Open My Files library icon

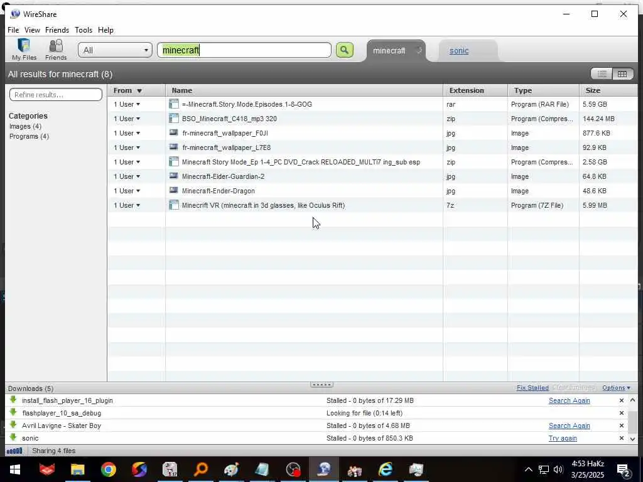tap(24, 50)
